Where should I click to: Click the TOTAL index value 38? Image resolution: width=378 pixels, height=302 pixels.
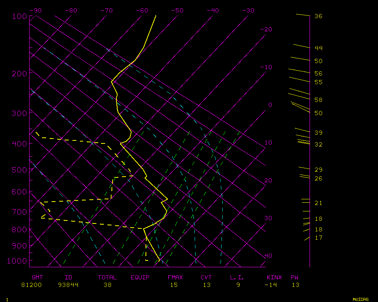(107, 285)
